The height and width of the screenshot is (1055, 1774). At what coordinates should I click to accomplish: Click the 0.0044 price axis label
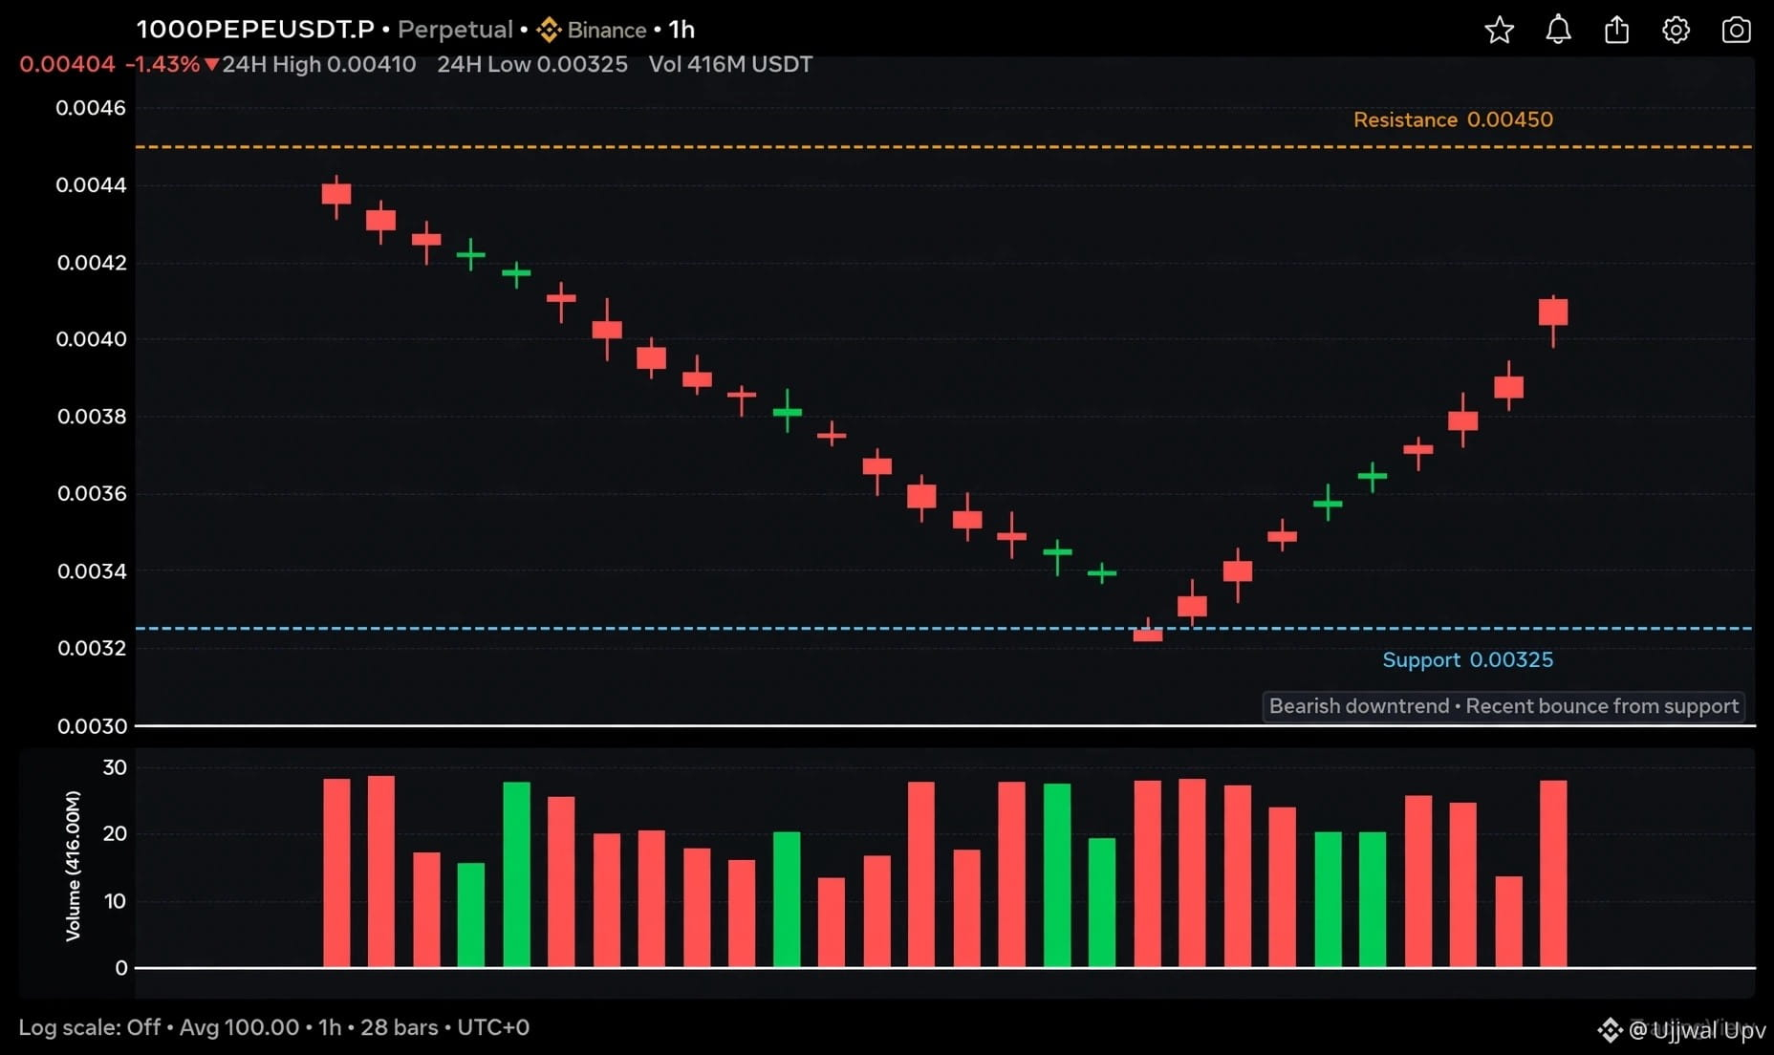click(x=91, y=185)
